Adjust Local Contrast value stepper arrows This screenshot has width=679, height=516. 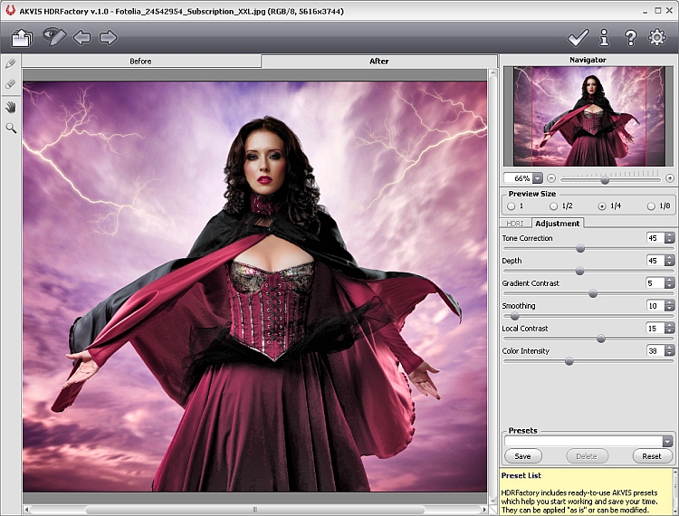tap(670, 328)
